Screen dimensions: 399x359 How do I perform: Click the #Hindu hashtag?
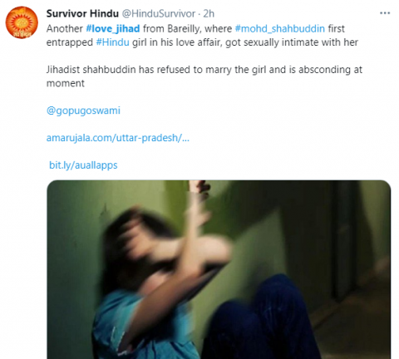click(112, 42)
